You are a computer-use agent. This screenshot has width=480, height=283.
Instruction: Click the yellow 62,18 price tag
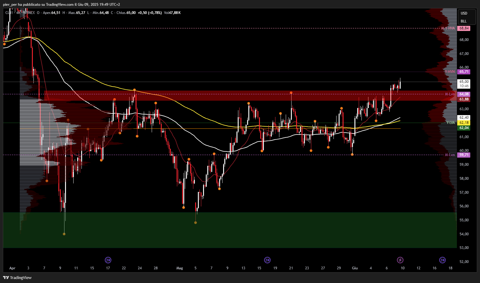pyautogui.click(x=464, y=123)
